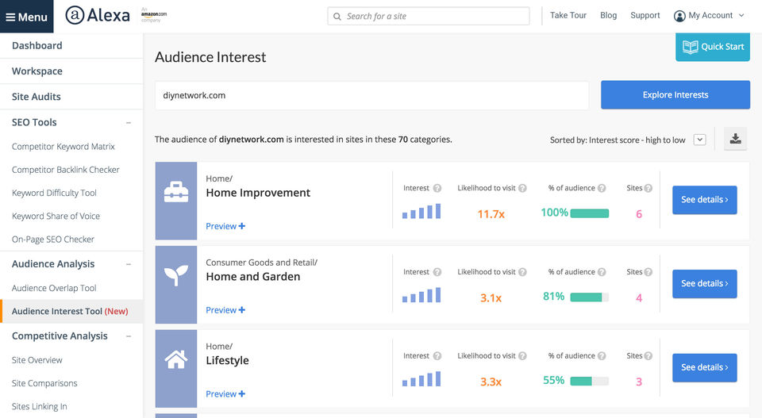
Task: Open the sort order dropdown
Action: (x=699, y=140)
